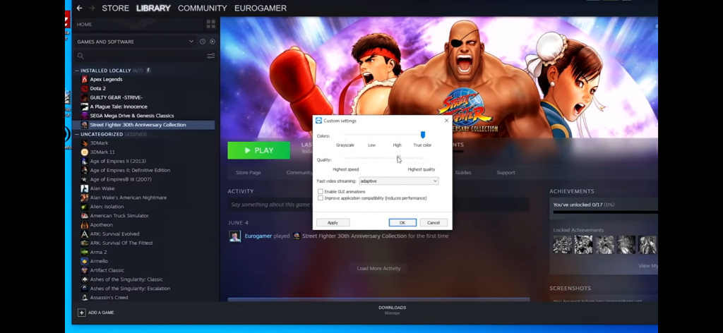This screenshot has width=723, height=333.
Task: Open the EUROGAMER profile tab
Action: click(x=261, y=8)
